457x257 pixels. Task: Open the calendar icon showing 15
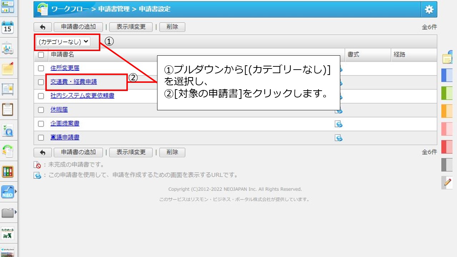[x=8, y=27]
